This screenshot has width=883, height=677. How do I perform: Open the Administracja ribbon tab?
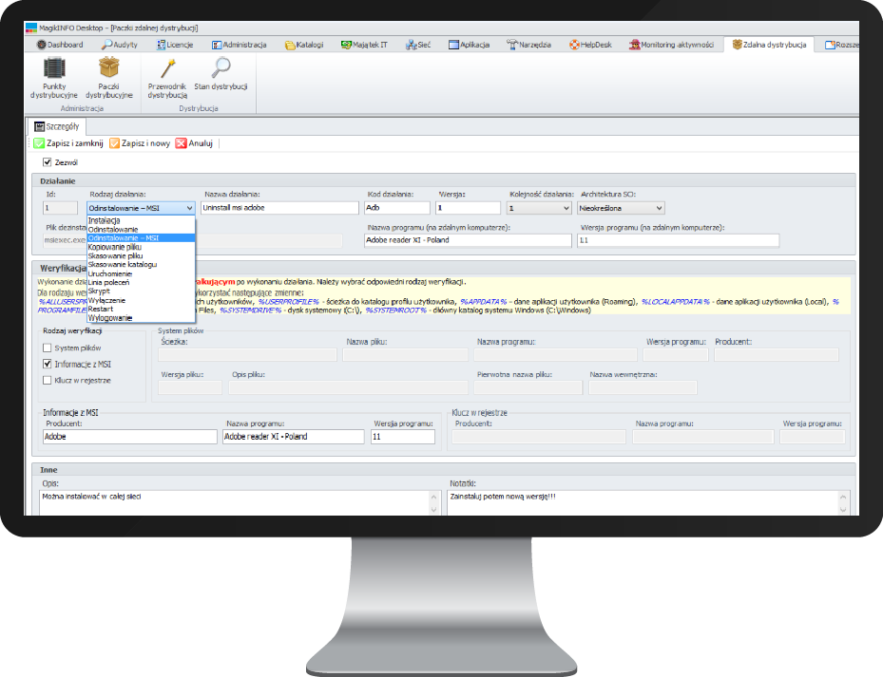click(x=240, y=45)
